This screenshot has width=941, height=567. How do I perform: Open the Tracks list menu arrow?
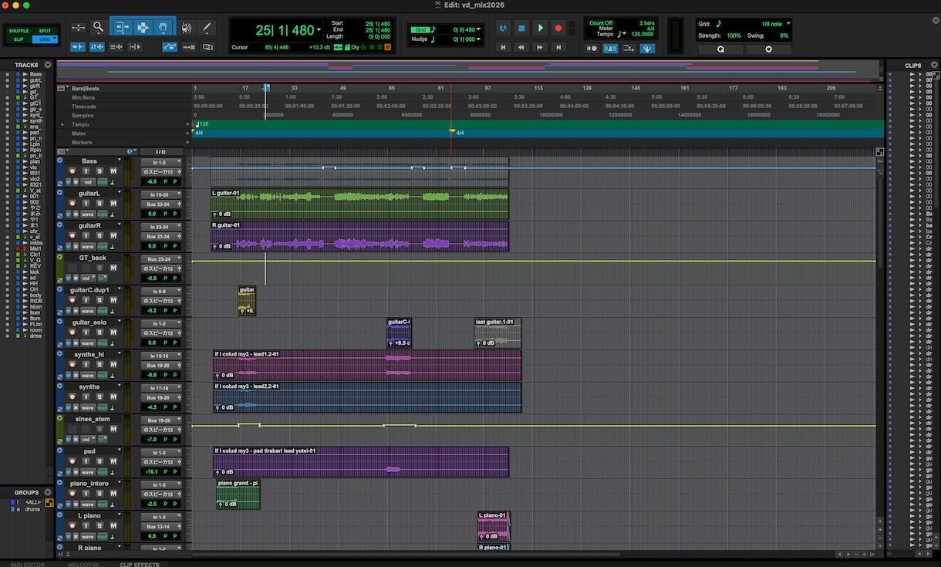click(47, 65)
